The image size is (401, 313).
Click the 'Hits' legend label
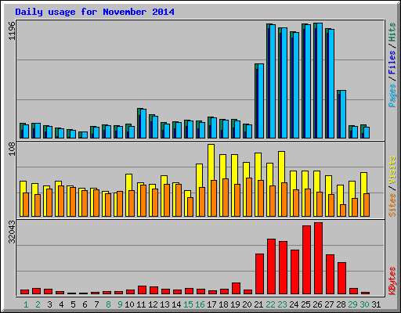[x=392, y=32]
